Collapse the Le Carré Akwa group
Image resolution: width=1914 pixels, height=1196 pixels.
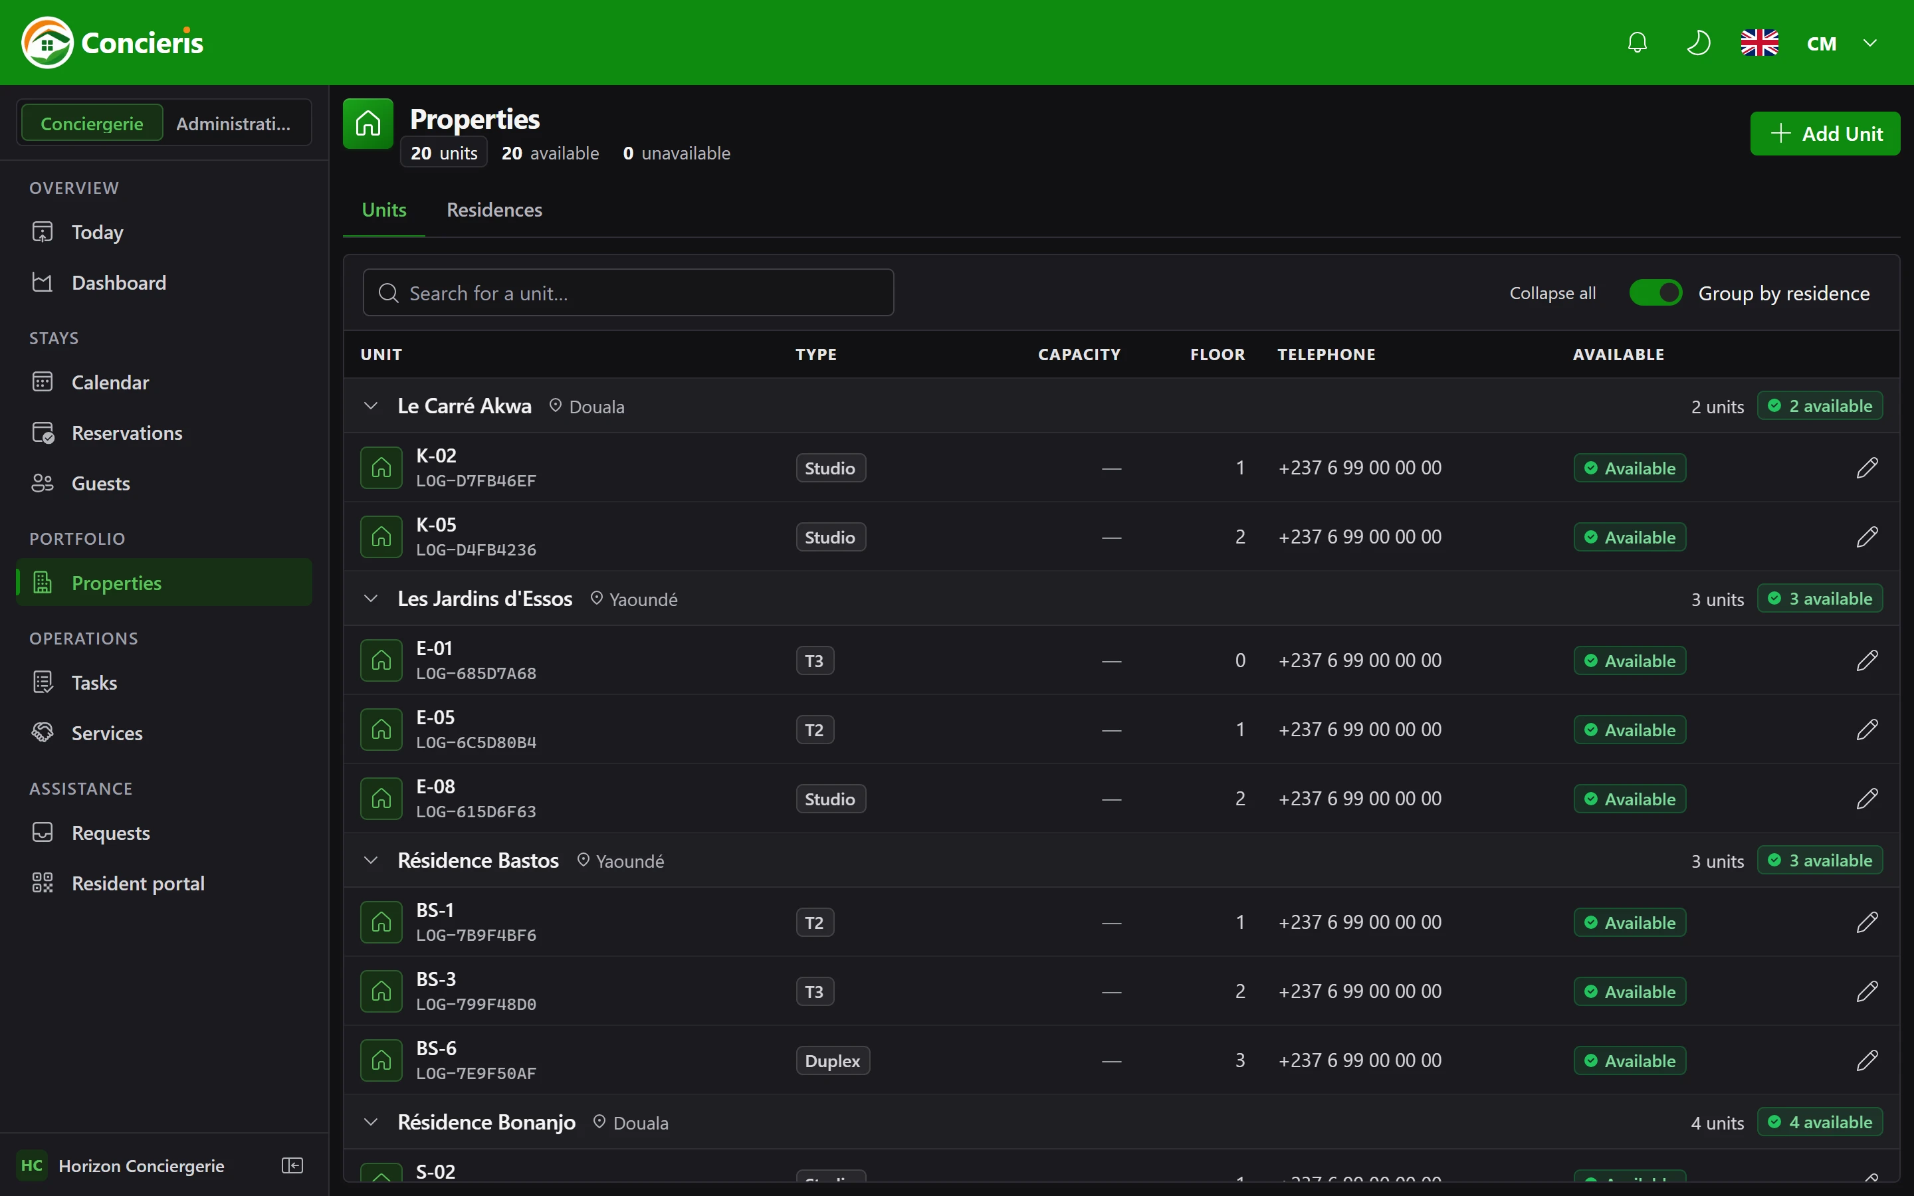point(370,406)
